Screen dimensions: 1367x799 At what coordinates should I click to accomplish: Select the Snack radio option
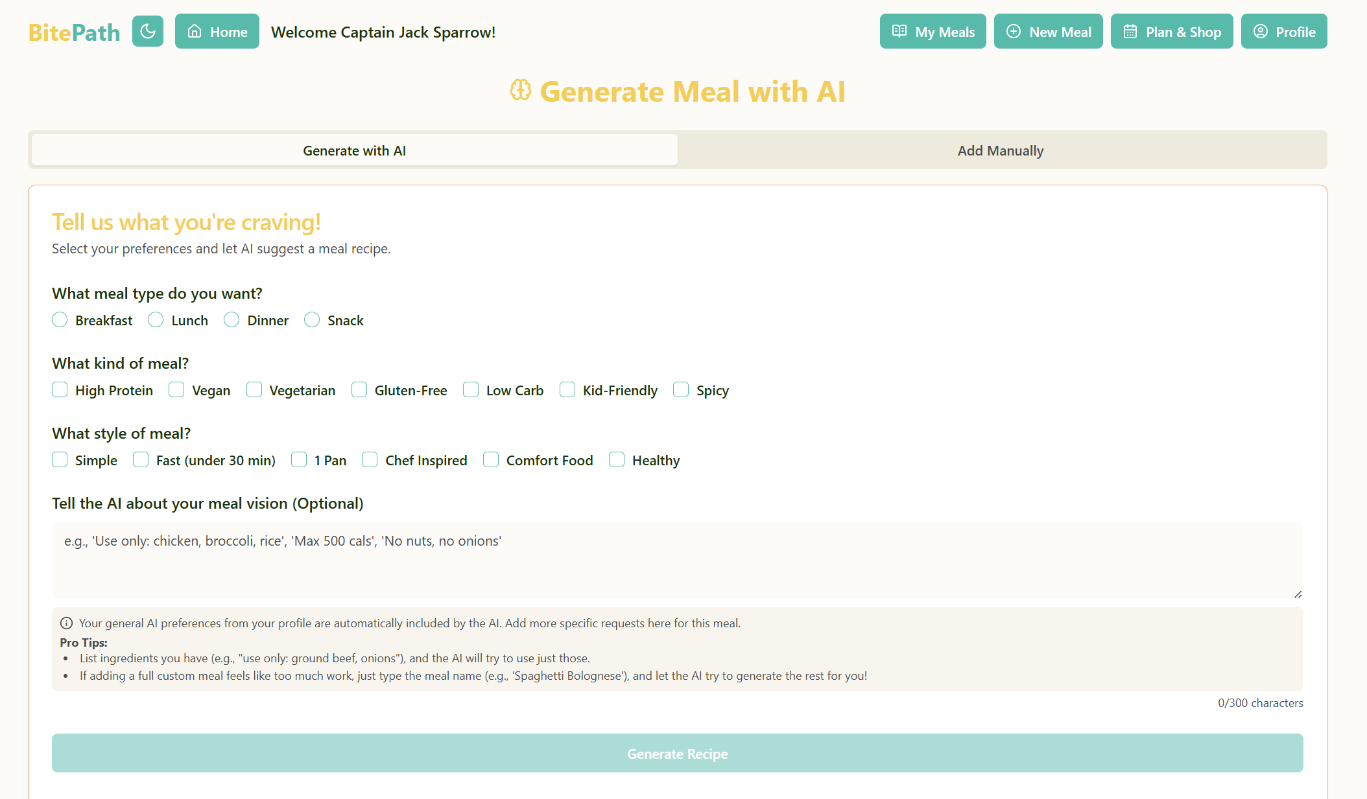pyautogui.click(x=312, y=320)
